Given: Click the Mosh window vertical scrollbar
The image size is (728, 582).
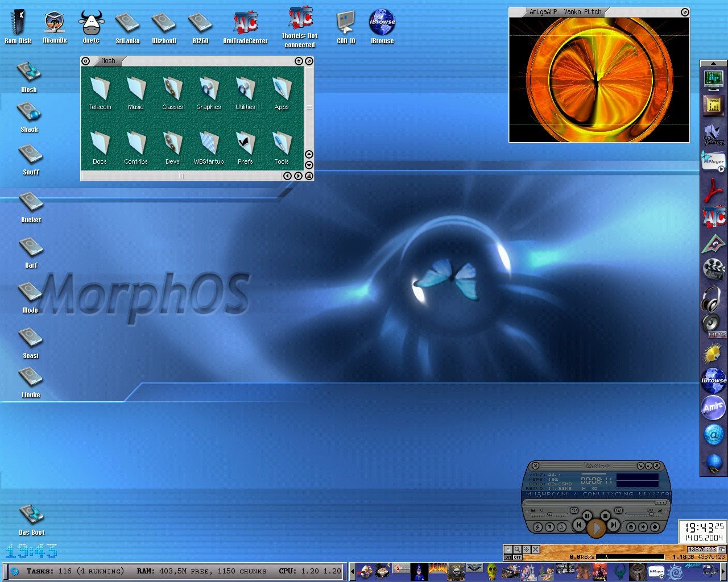Looking at the screenshot, I should [309, 107].
